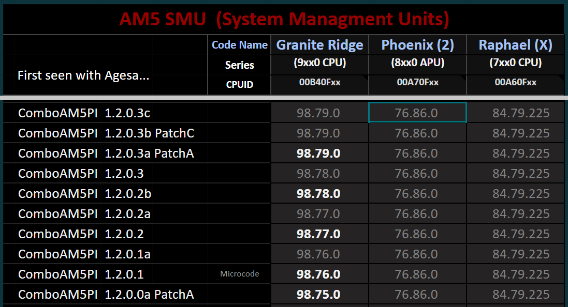Click Raphael 84.79.225 in 1.2.0.2 row
This screenshot has height=307, width=568.
click(516, 234)
